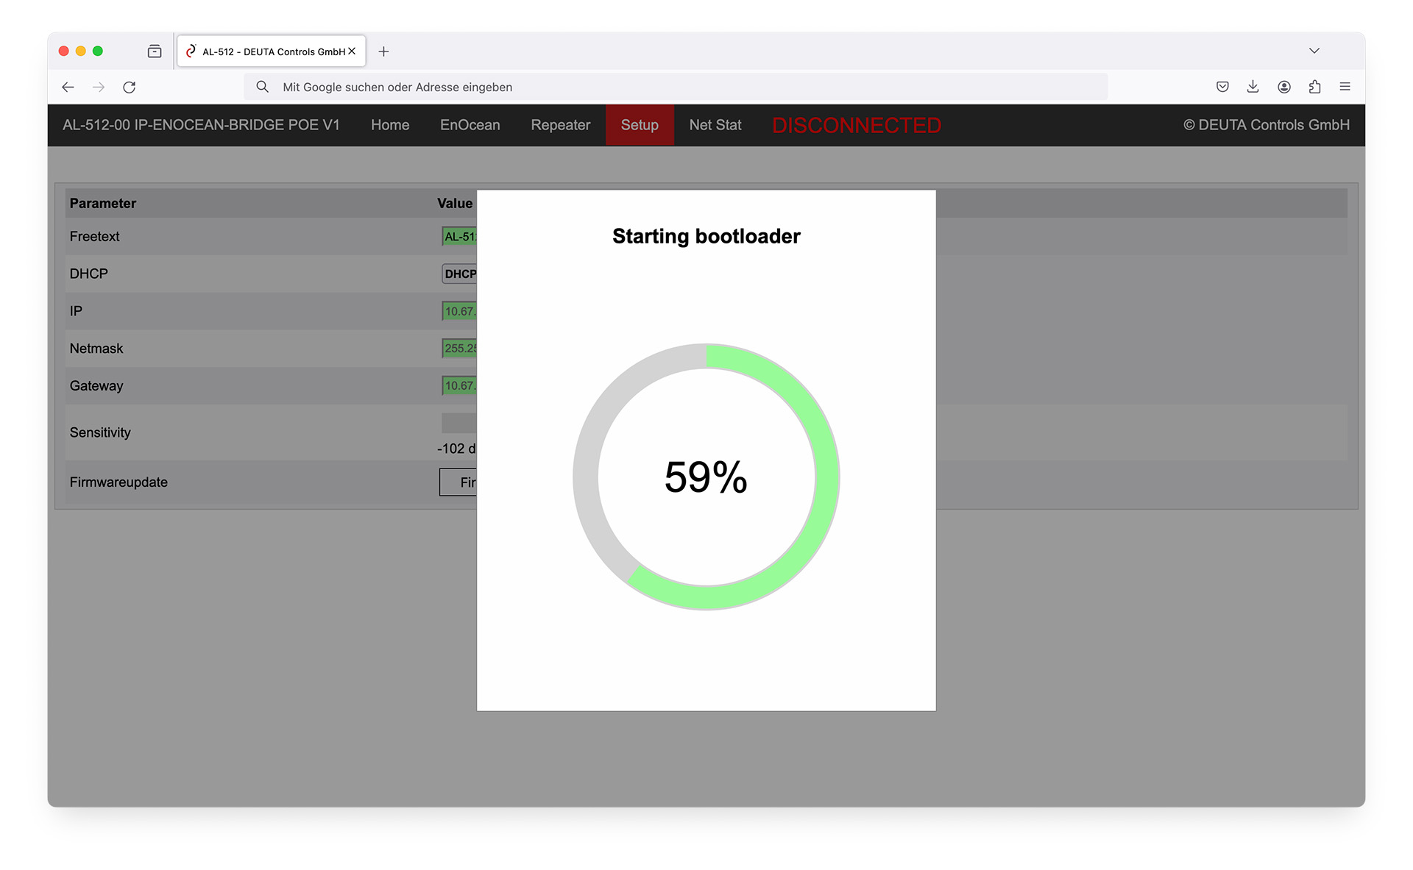Select the active Setup tab
The width and height of the screenshot is (1413, 870).
coord(639,125)
